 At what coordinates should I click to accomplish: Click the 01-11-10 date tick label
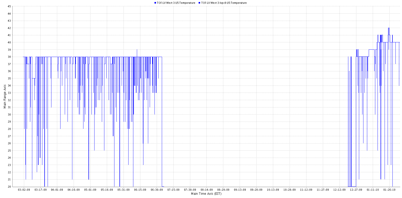373,190
